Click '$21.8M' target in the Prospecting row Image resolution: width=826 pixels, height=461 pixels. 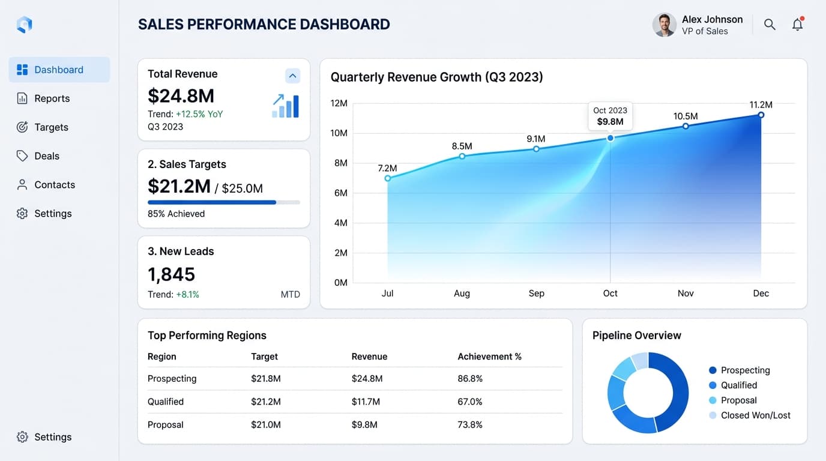(266, 379)
